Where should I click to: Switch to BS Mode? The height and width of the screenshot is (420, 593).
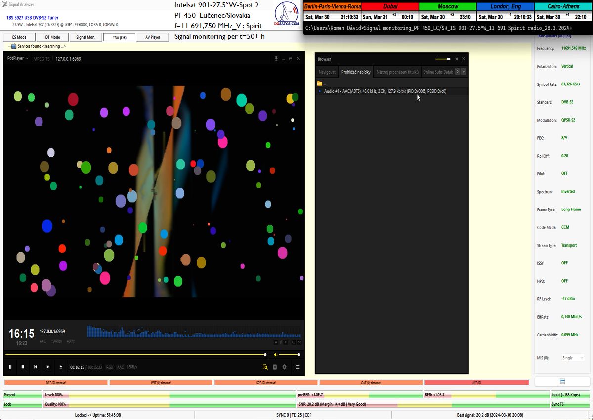19,37
